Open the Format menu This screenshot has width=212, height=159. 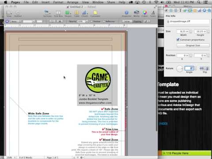point(58,2)
